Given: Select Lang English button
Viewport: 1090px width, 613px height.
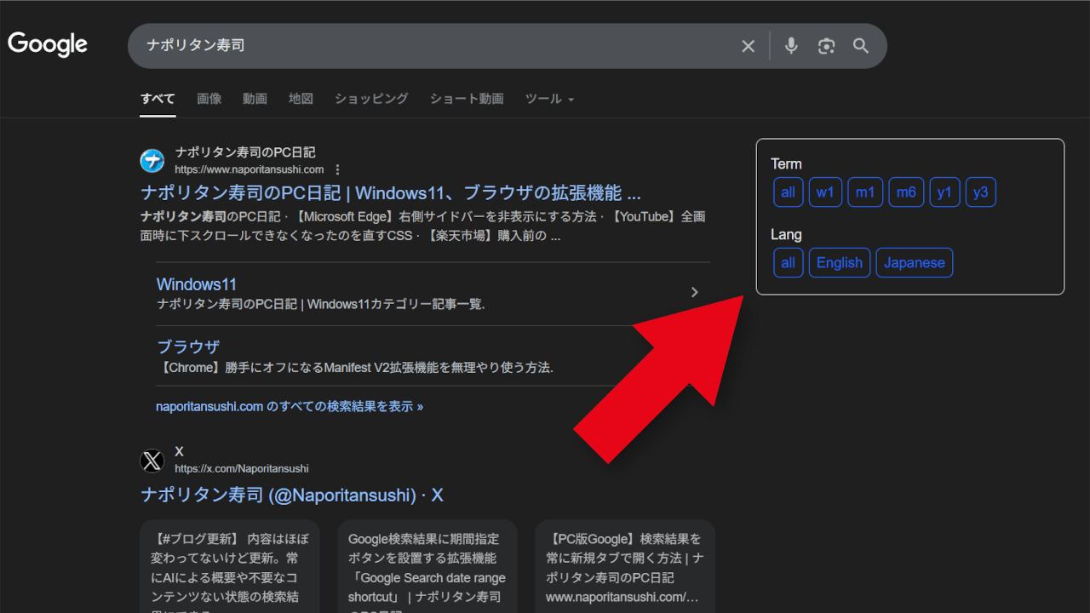Looking at the screenshot, I should coord(840,262).
